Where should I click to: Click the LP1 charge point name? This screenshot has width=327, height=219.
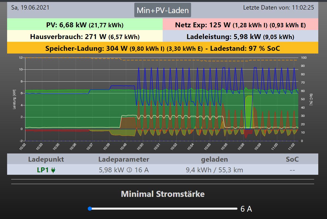[x=43, y=170]
